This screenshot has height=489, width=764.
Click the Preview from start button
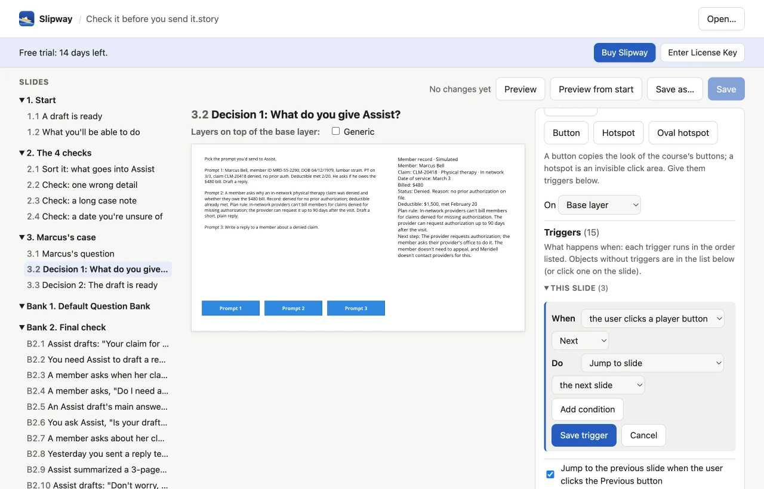pos(596,89)
